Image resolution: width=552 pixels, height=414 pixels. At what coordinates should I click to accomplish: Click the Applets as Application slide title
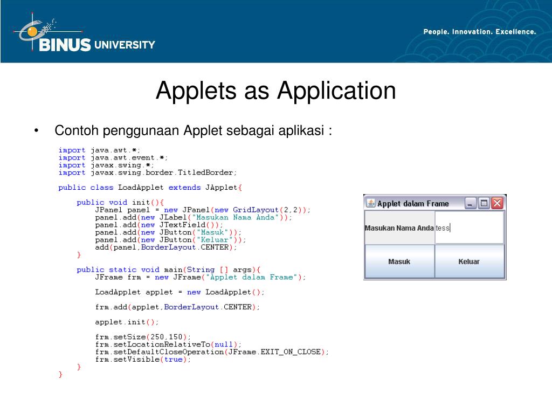click(x=276, y=91)
